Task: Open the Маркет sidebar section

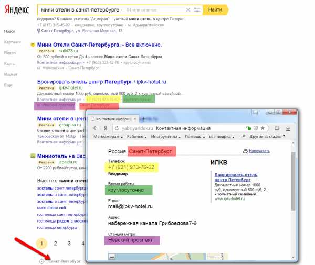Action: [10, 74]
